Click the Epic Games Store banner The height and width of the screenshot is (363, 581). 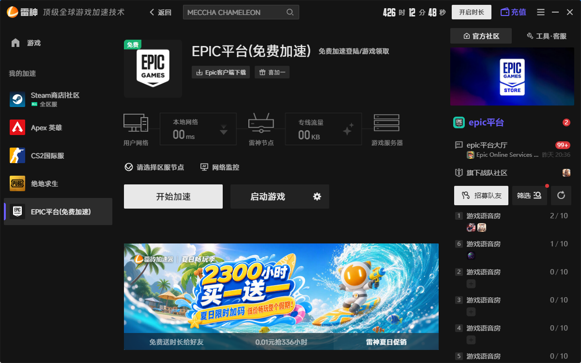point(513,76)
